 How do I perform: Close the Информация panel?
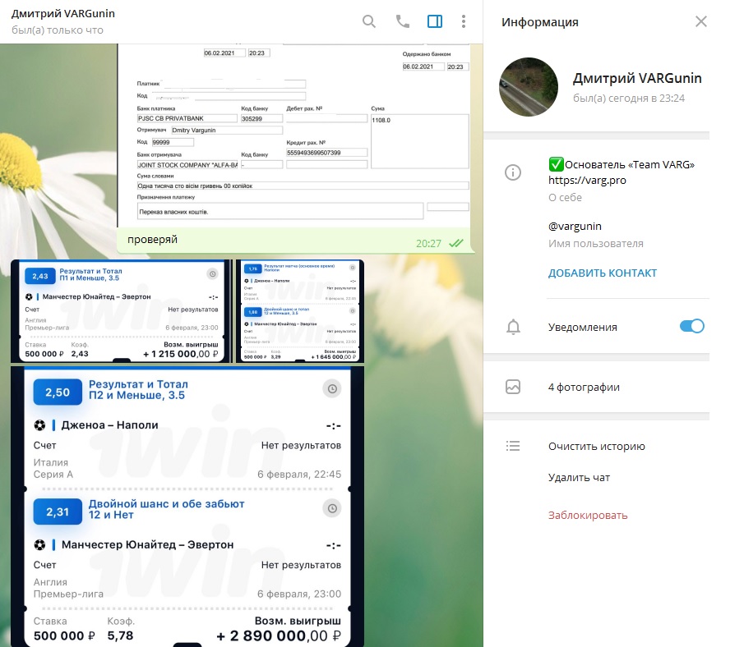click(700, 21)
